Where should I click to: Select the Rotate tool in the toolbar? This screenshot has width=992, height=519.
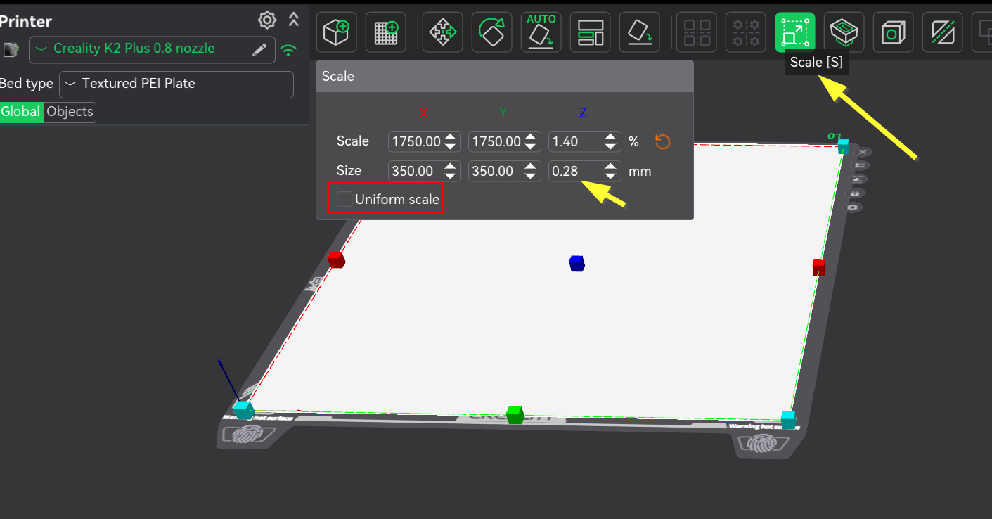click(491, 32)
